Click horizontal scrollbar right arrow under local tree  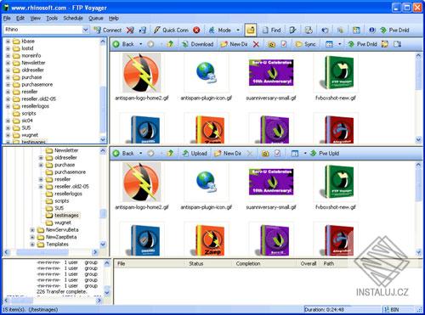(x=95, y=252)
